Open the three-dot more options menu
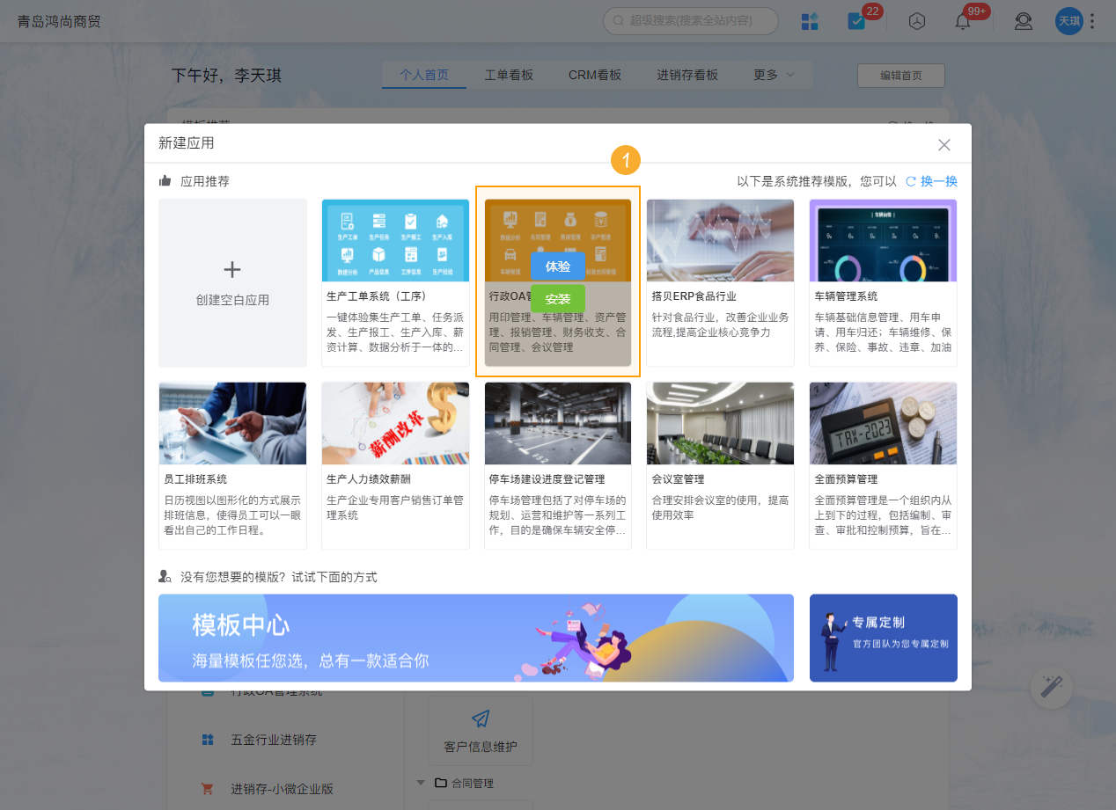Viewport: 1116px width, 810px height. tap(1092, 21)
